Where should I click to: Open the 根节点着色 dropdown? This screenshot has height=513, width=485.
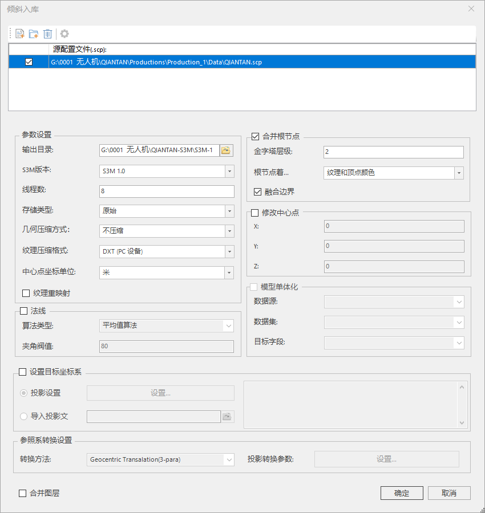click(459, 173)
